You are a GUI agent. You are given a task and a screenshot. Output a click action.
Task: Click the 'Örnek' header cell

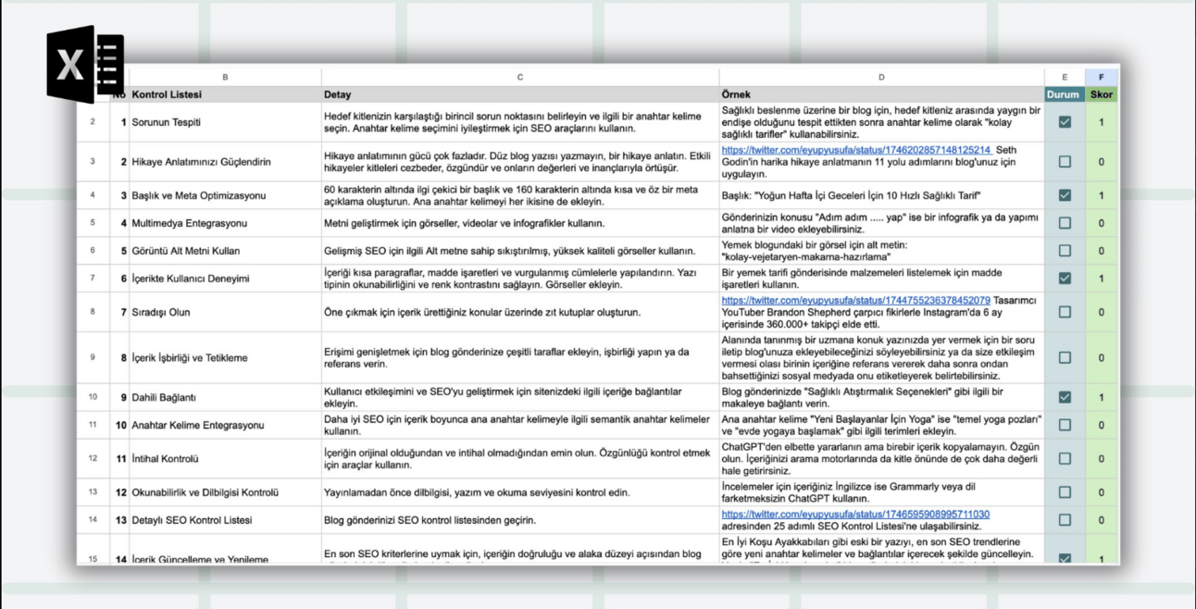(881, 94)
